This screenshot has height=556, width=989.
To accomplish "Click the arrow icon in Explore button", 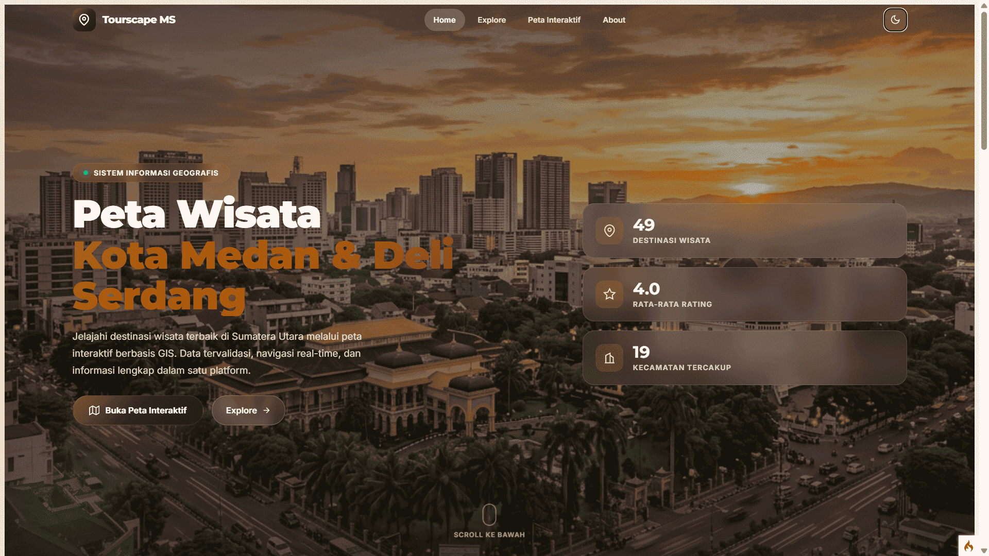I will point(266,410).
